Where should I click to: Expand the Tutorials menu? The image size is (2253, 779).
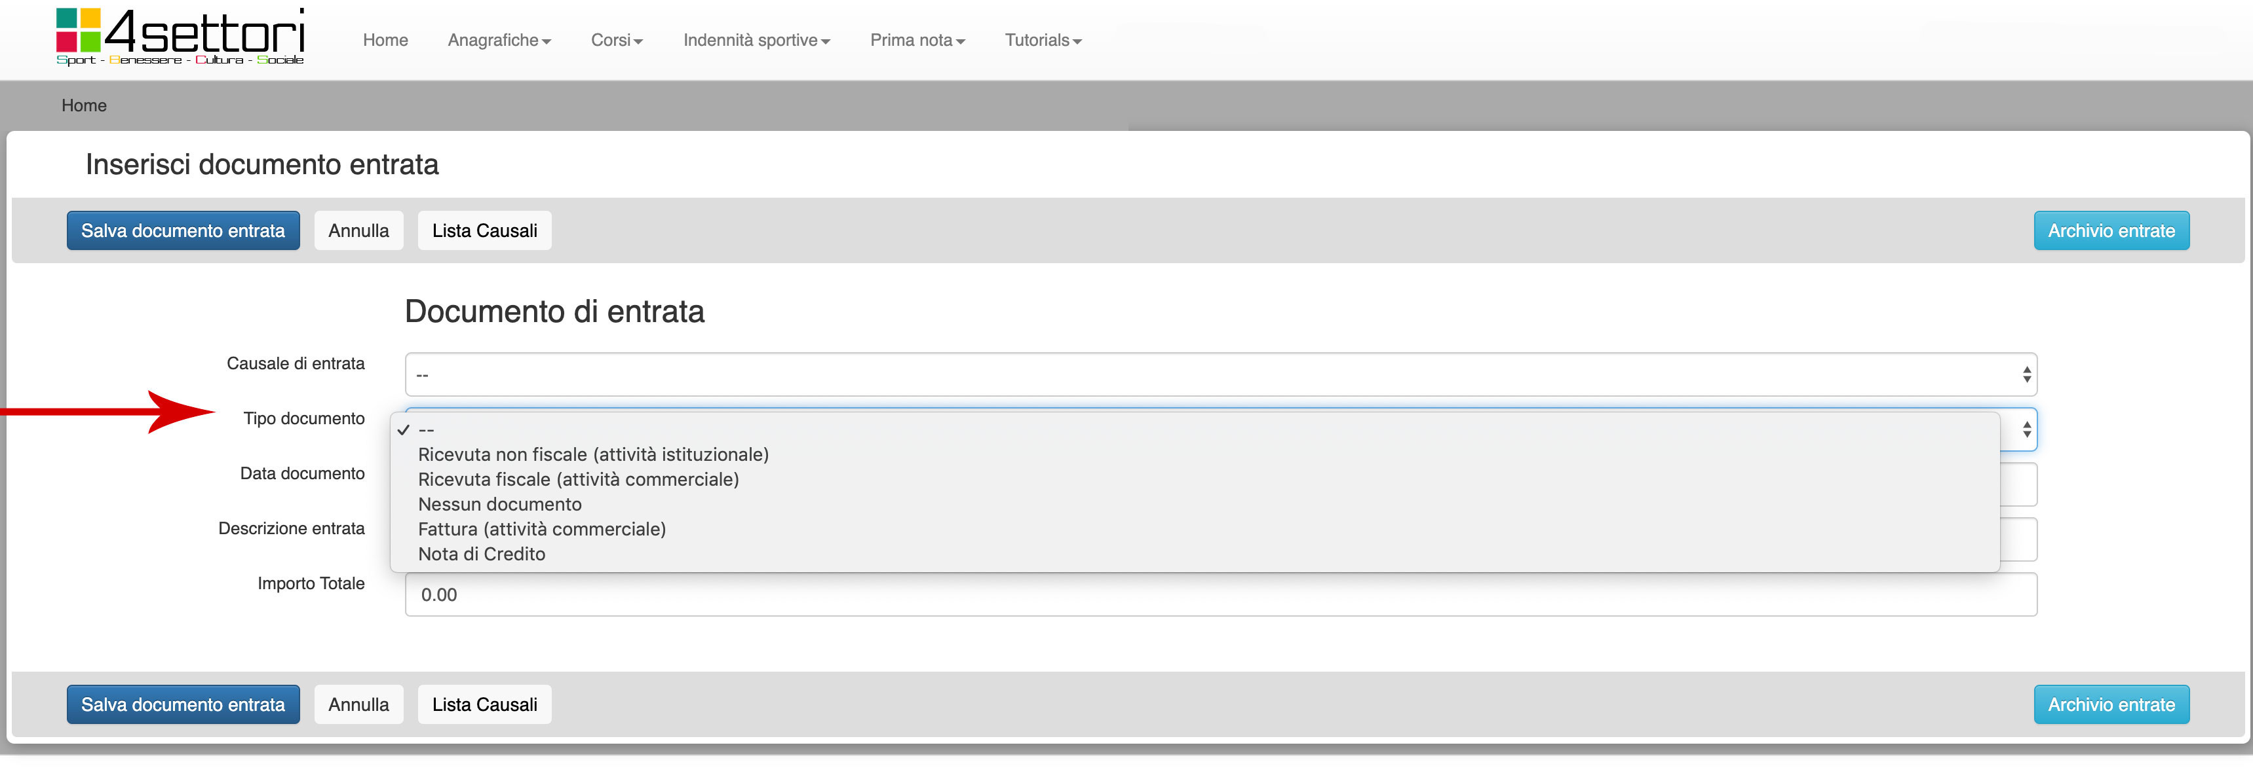[x=1043, y=40]
